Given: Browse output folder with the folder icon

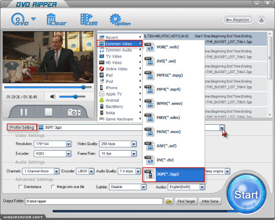Looking at the screenshot, I should (x=169, y=201).
